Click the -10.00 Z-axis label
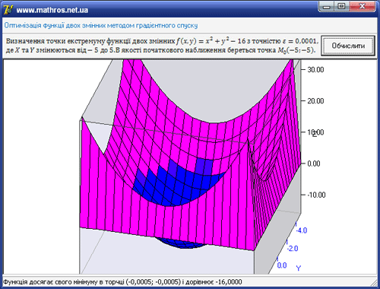 (x=316, y=195)
